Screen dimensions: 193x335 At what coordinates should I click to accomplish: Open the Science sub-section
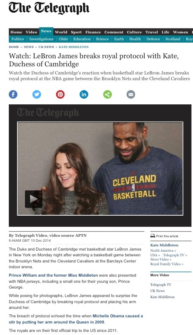pos(102,39)
